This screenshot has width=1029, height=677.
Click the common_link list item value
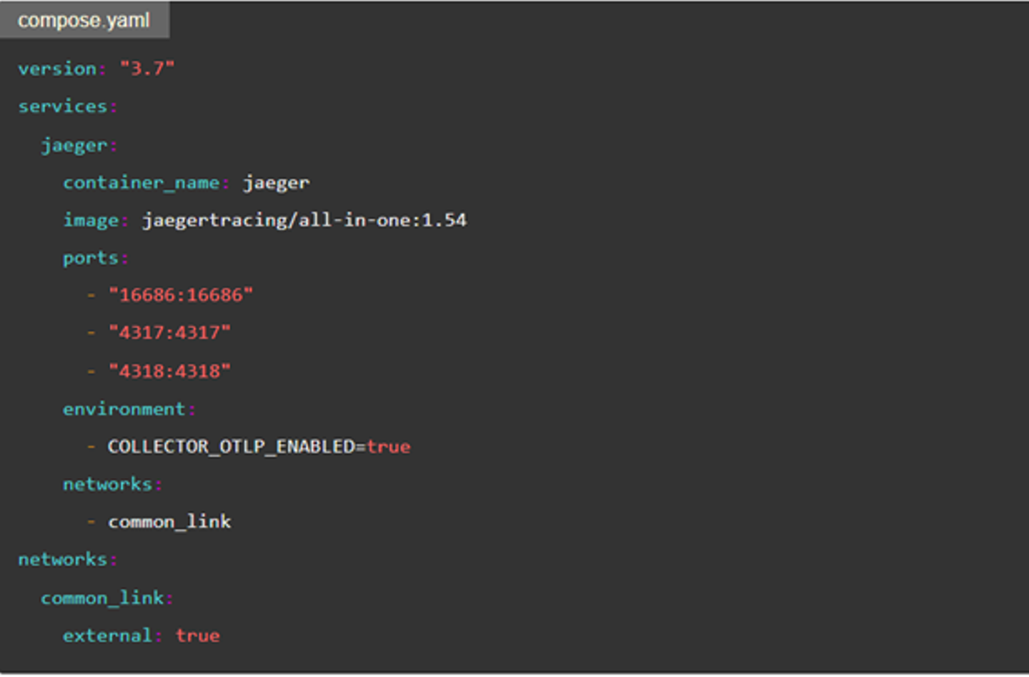pos(169,522)
